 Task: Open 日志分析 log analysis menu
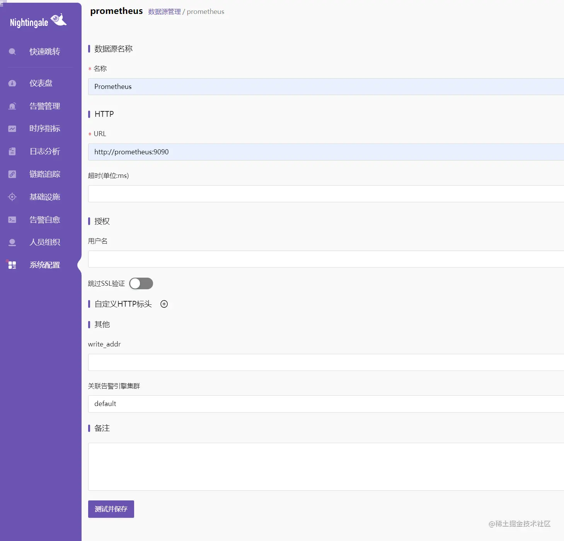45,151
